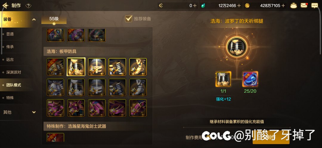The height and width of the screenshot is (148, 322).
Task: Open the mail envelope icon
Action: [304, 5]
